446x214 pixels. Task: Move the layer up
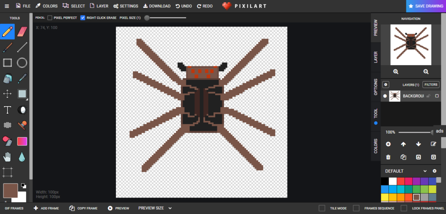tap(403, 144)
